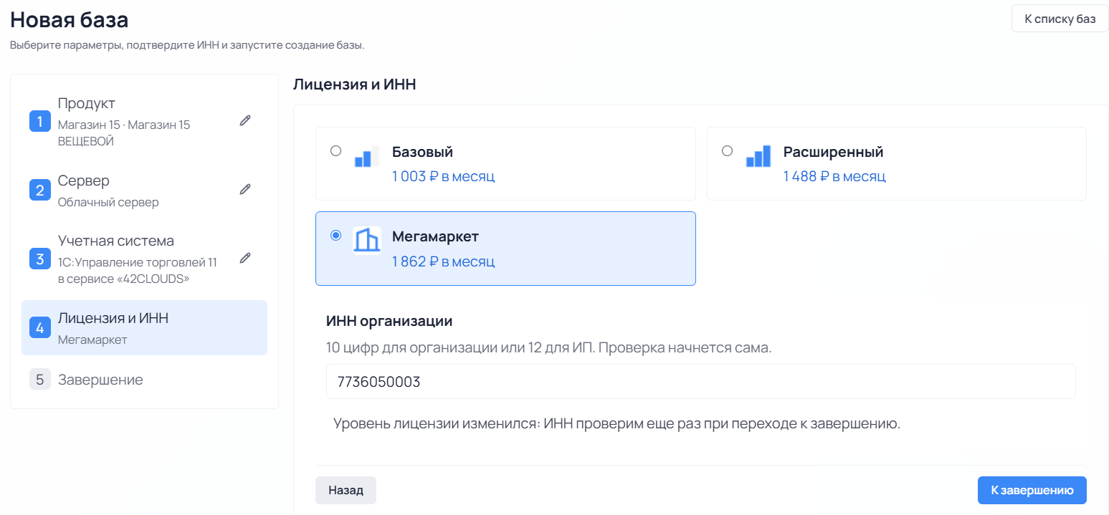
Task: Select the Базовый license radio button
Action: tap(335, 151)
